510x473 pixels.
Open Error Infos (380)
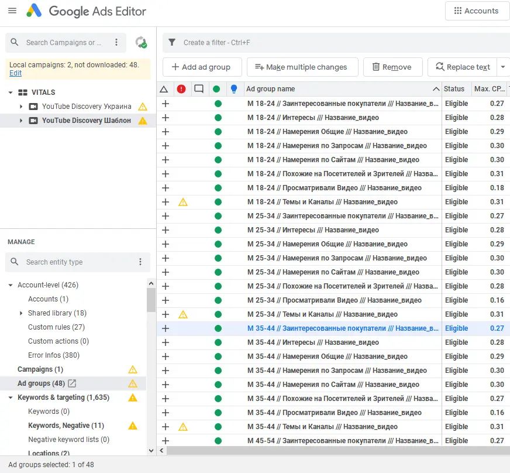(x=54, y=355)
